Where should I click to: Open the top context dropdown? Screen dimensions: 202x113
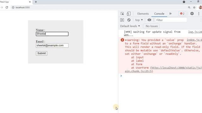point(139,20)
